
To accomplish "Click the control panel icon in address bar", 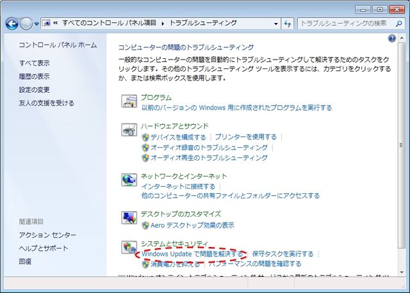I will [x=46, y=23].
